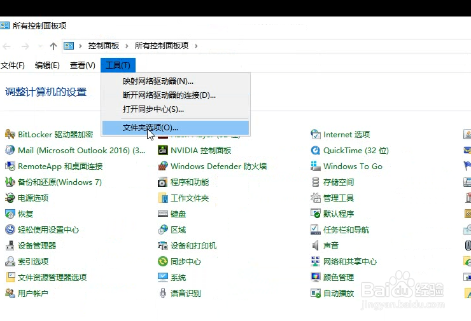Click the 声音 speaker icon
The height and width of the screenshot is (321, 471).
316,245
